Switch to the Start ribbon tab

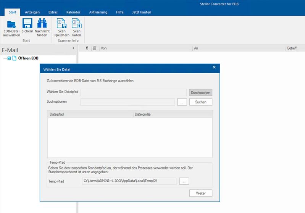[13, 12]
